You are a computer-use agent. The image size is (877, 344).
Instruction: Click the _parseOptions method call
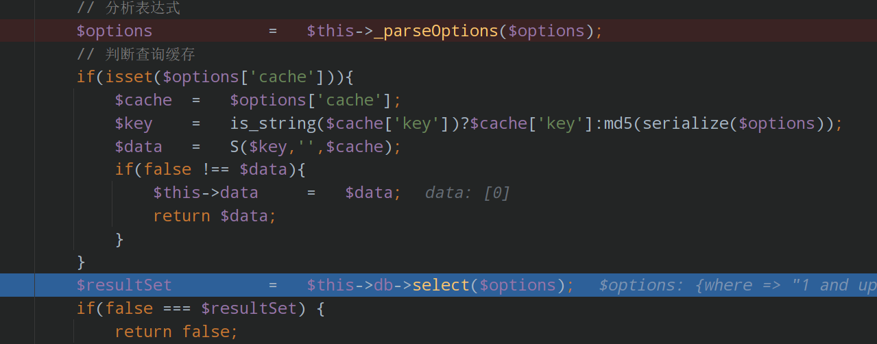pos(436,31)
